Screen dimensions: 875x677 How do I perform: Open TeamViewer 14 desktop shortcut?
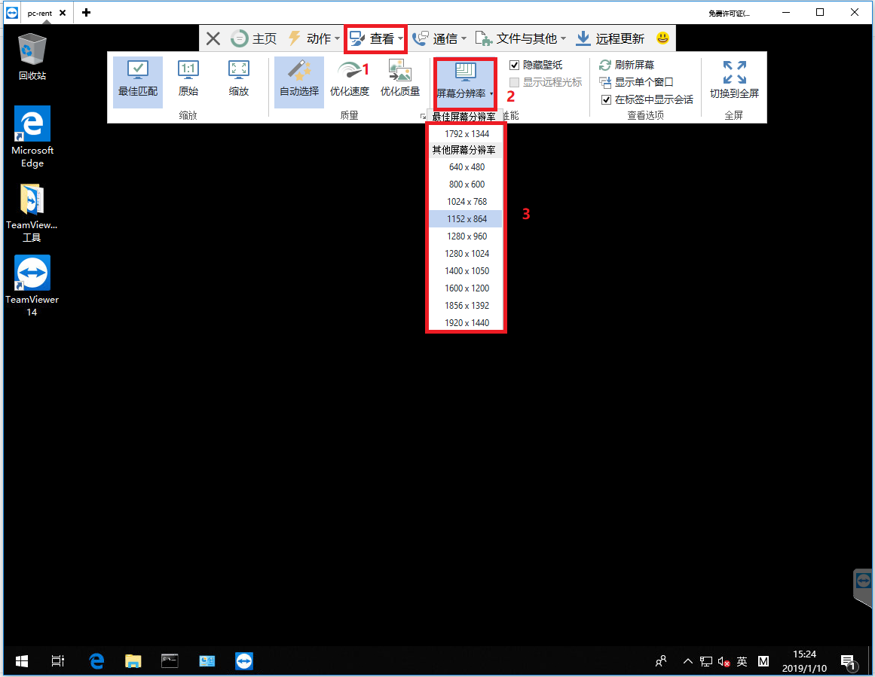click(32, 286)
